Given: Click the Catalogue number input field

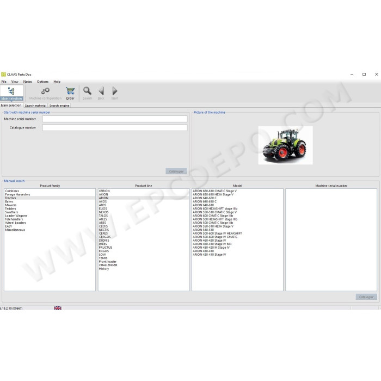Looking at the screenshot, I should pos(115,127).
